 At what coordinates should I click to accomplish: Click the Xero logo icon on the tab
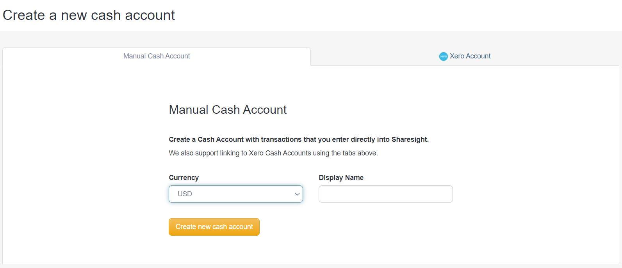coord(443,56)
